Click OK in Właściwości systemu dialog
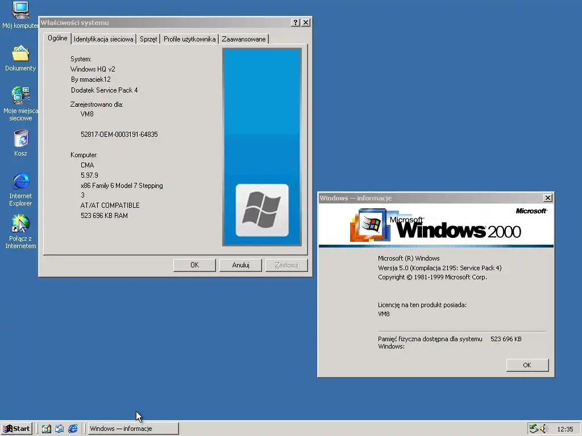The width and height of the screenshot is (582, 436). [x=194, y=265]
